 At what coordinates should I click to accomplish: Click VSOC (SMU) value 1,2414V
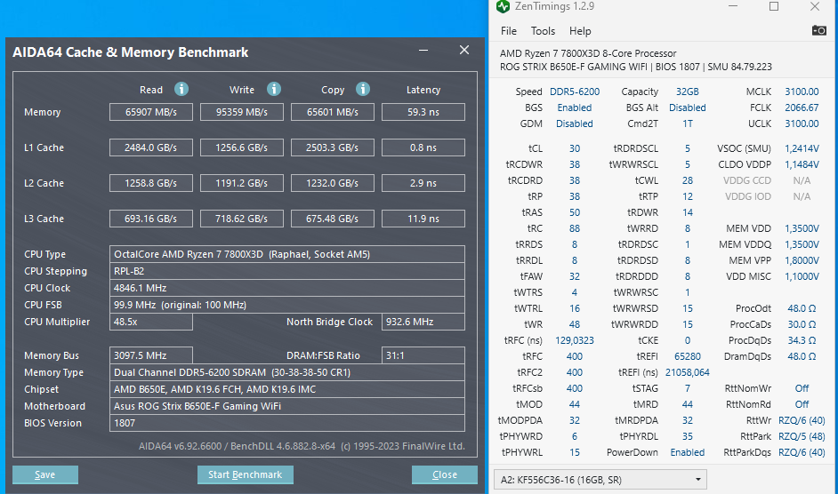pos(802,148)
